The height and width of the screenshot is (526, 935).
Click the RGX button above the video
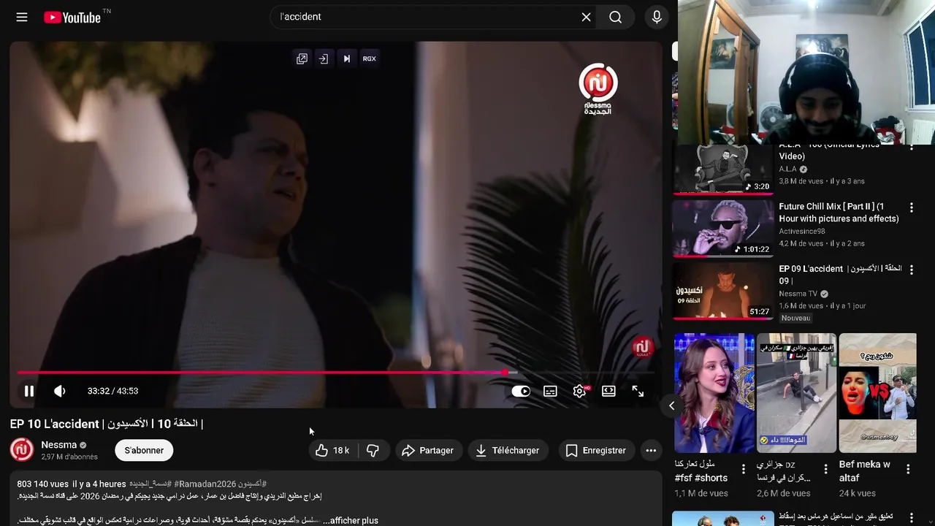tap(370, 58)
